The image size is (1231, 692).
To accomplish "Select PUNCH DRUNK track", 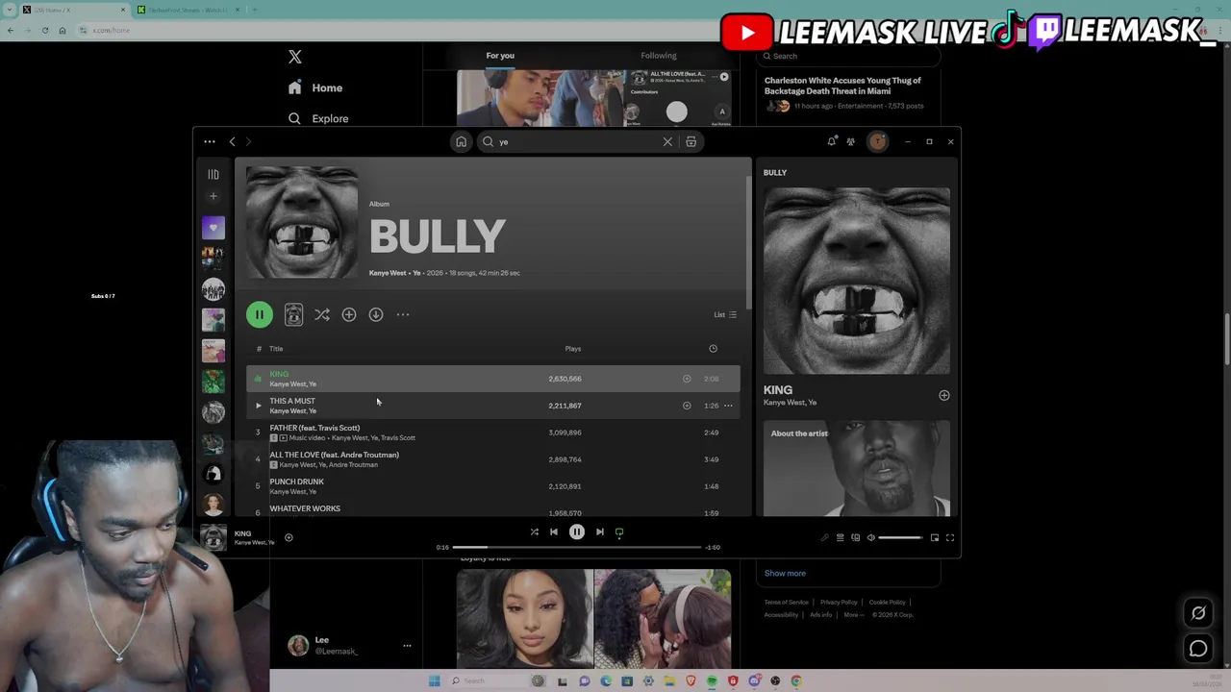I will click(493, 486).
